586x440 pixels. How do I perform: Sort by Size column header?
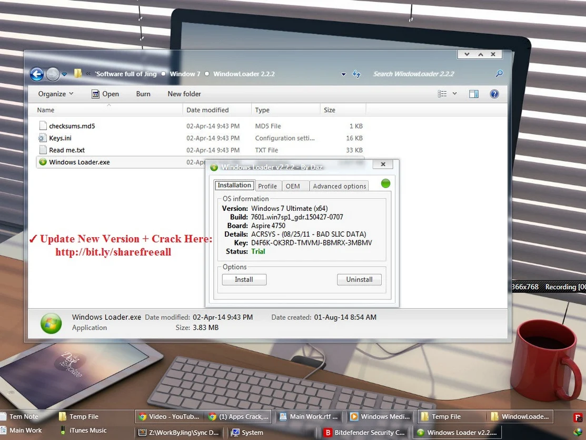343,110
